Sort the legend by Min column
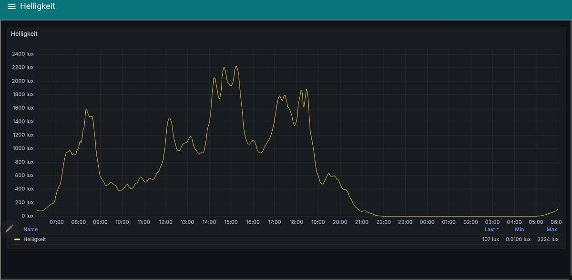Viewport: 572px width, 280px height. [519, 229]
